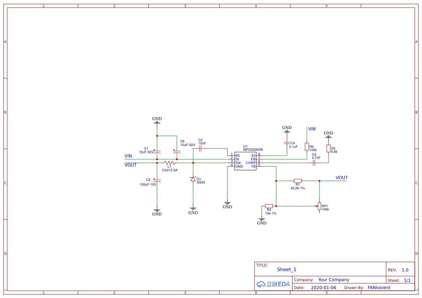Click the C5 10nF capacitor symbol

click(200, 148)
